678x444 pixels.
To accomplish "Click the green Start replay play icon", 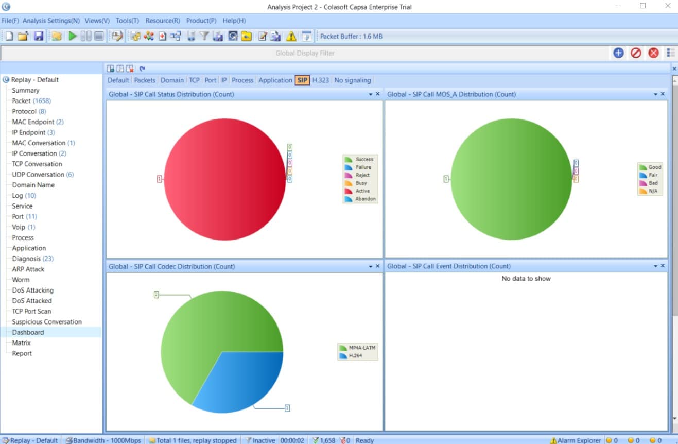I will 73,36.
